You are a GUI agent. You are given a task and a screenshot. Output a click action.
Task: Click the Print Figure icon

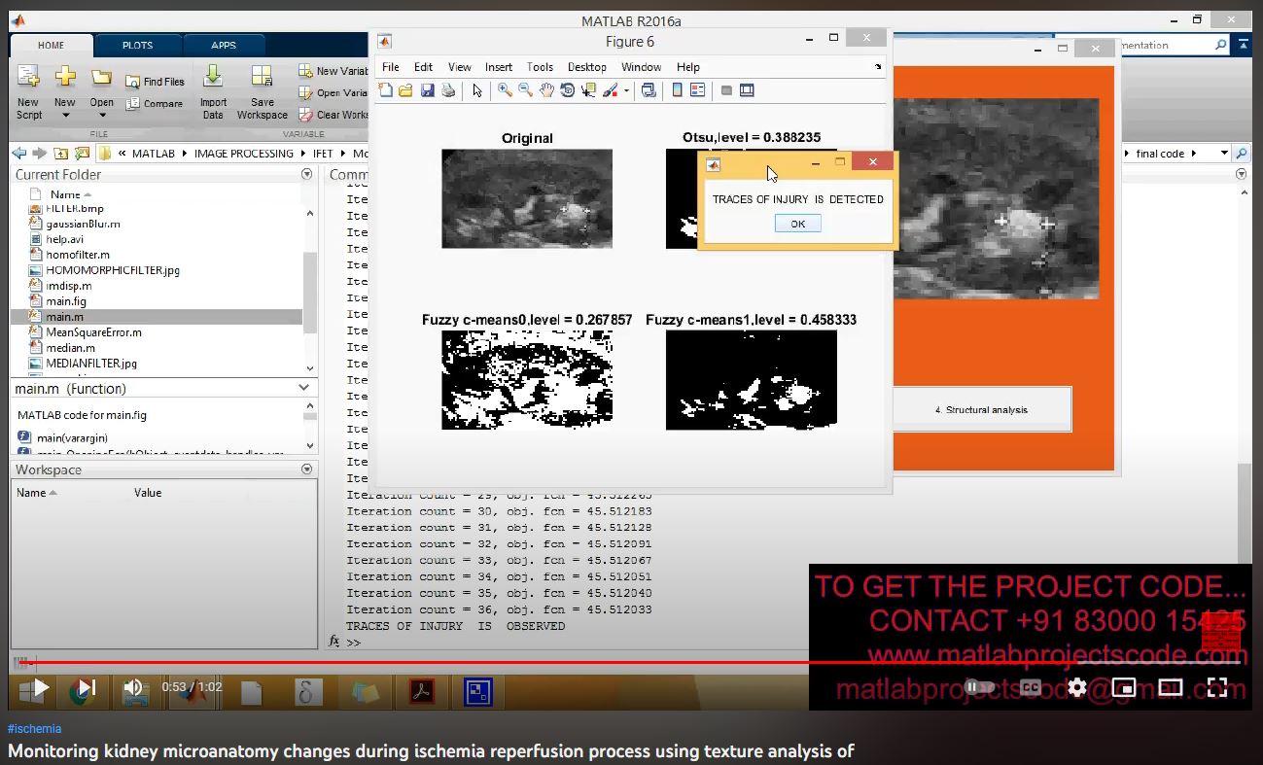[x=447, y=90]
